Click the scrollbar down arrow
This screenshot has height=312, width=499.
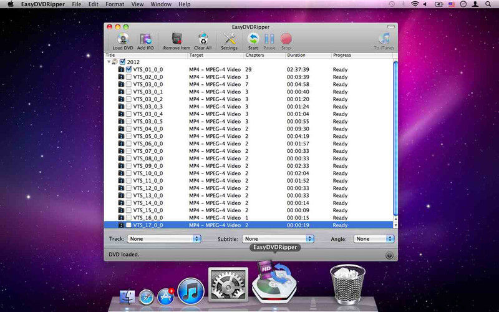[x=395, y=225]
